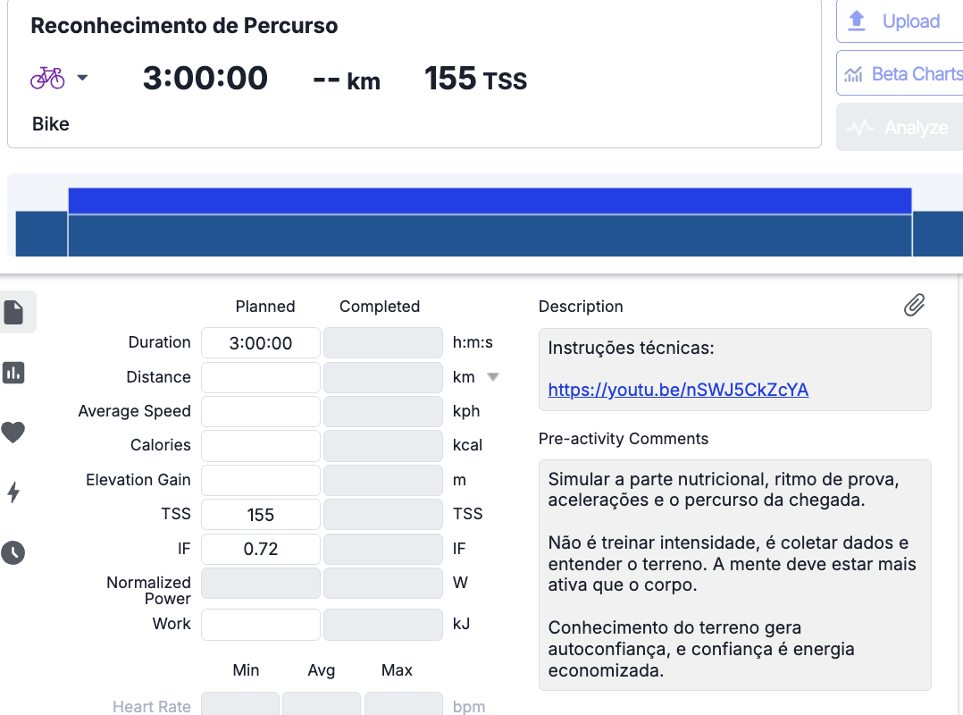963x715 pixels.
Task: Open the sport type dropdown arrow
Action: tap(82, 78)
